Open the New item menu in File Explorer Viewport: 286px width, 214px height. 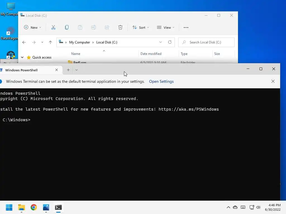(33, 28)
